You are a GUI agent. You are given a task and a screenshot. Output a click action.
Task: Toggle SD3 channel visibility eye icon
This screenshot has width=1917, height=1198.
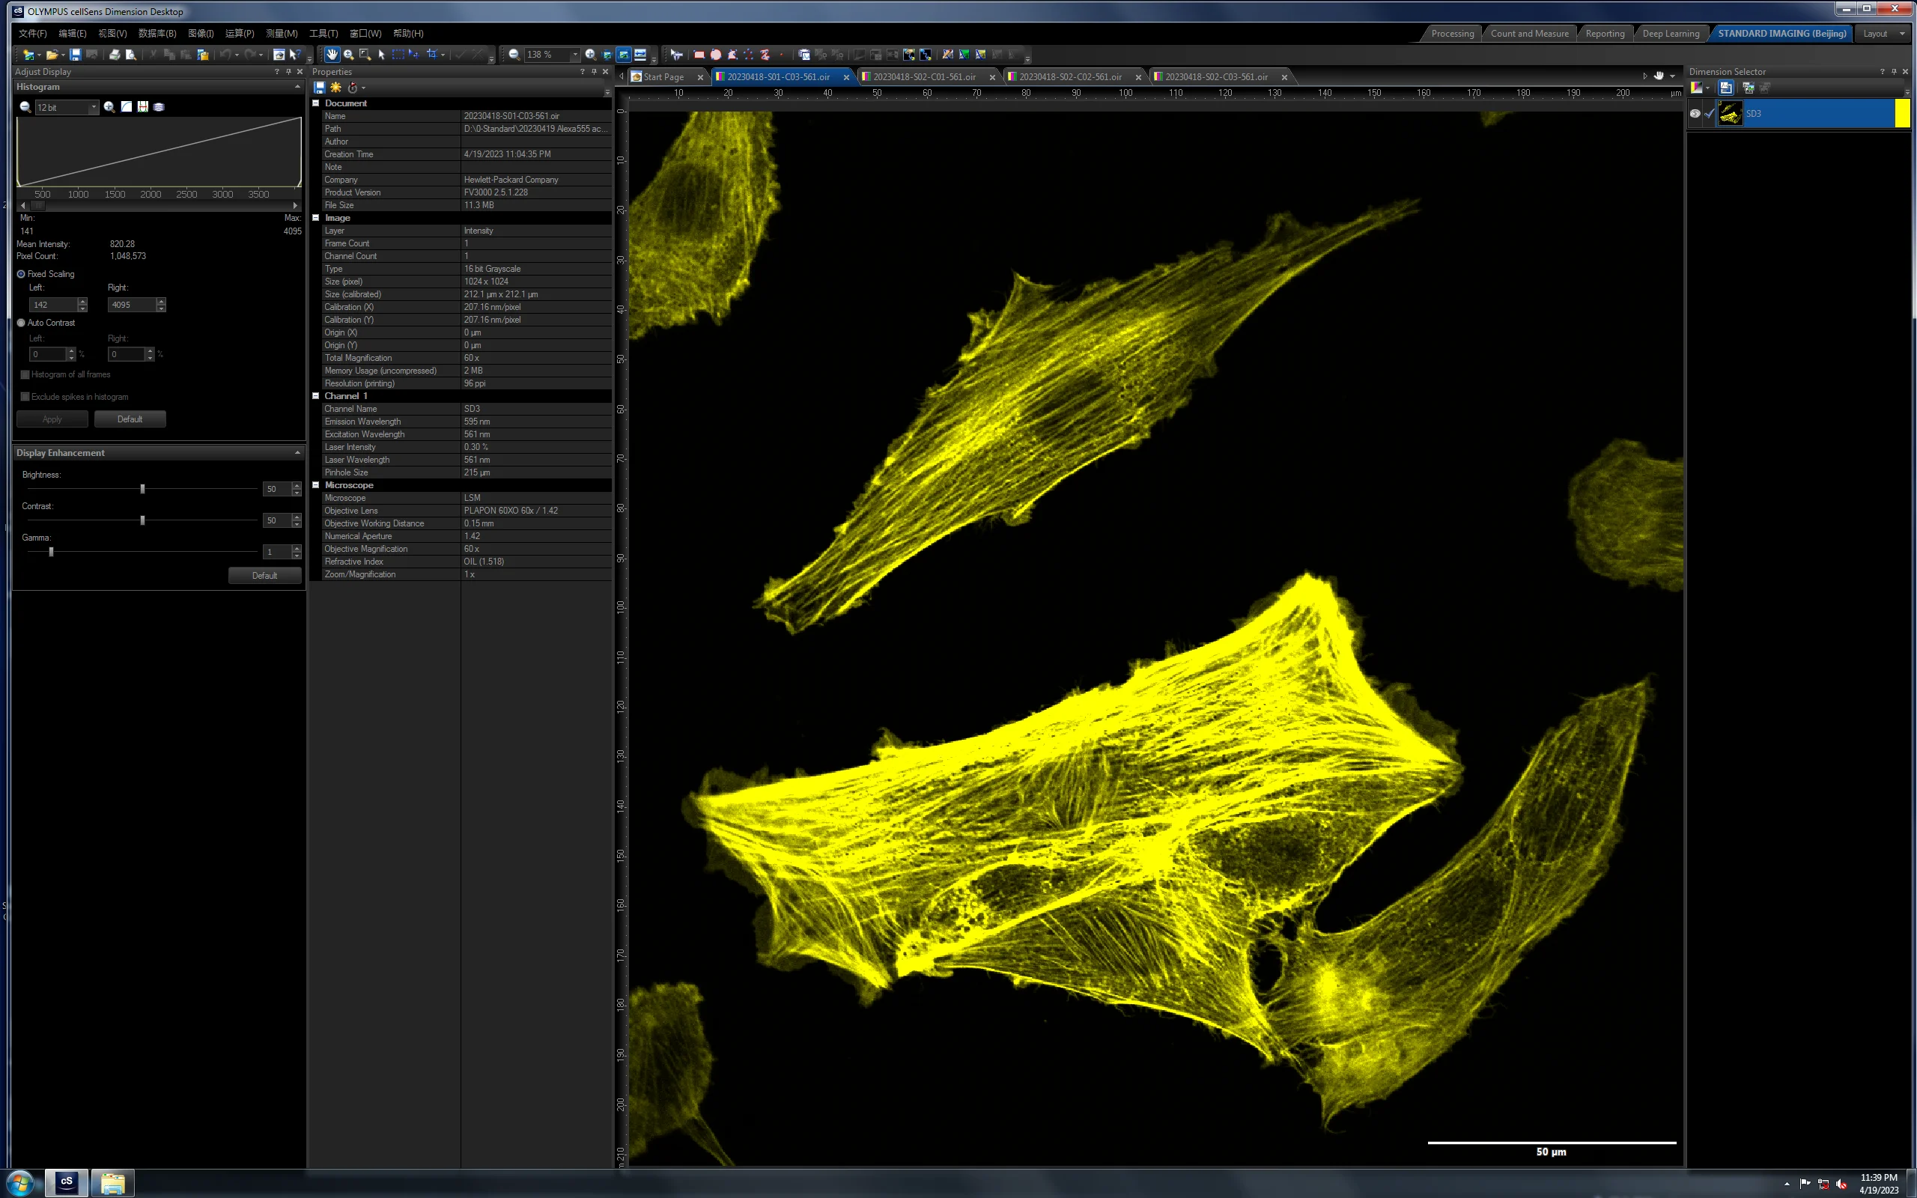click(x=1695, y=113)
